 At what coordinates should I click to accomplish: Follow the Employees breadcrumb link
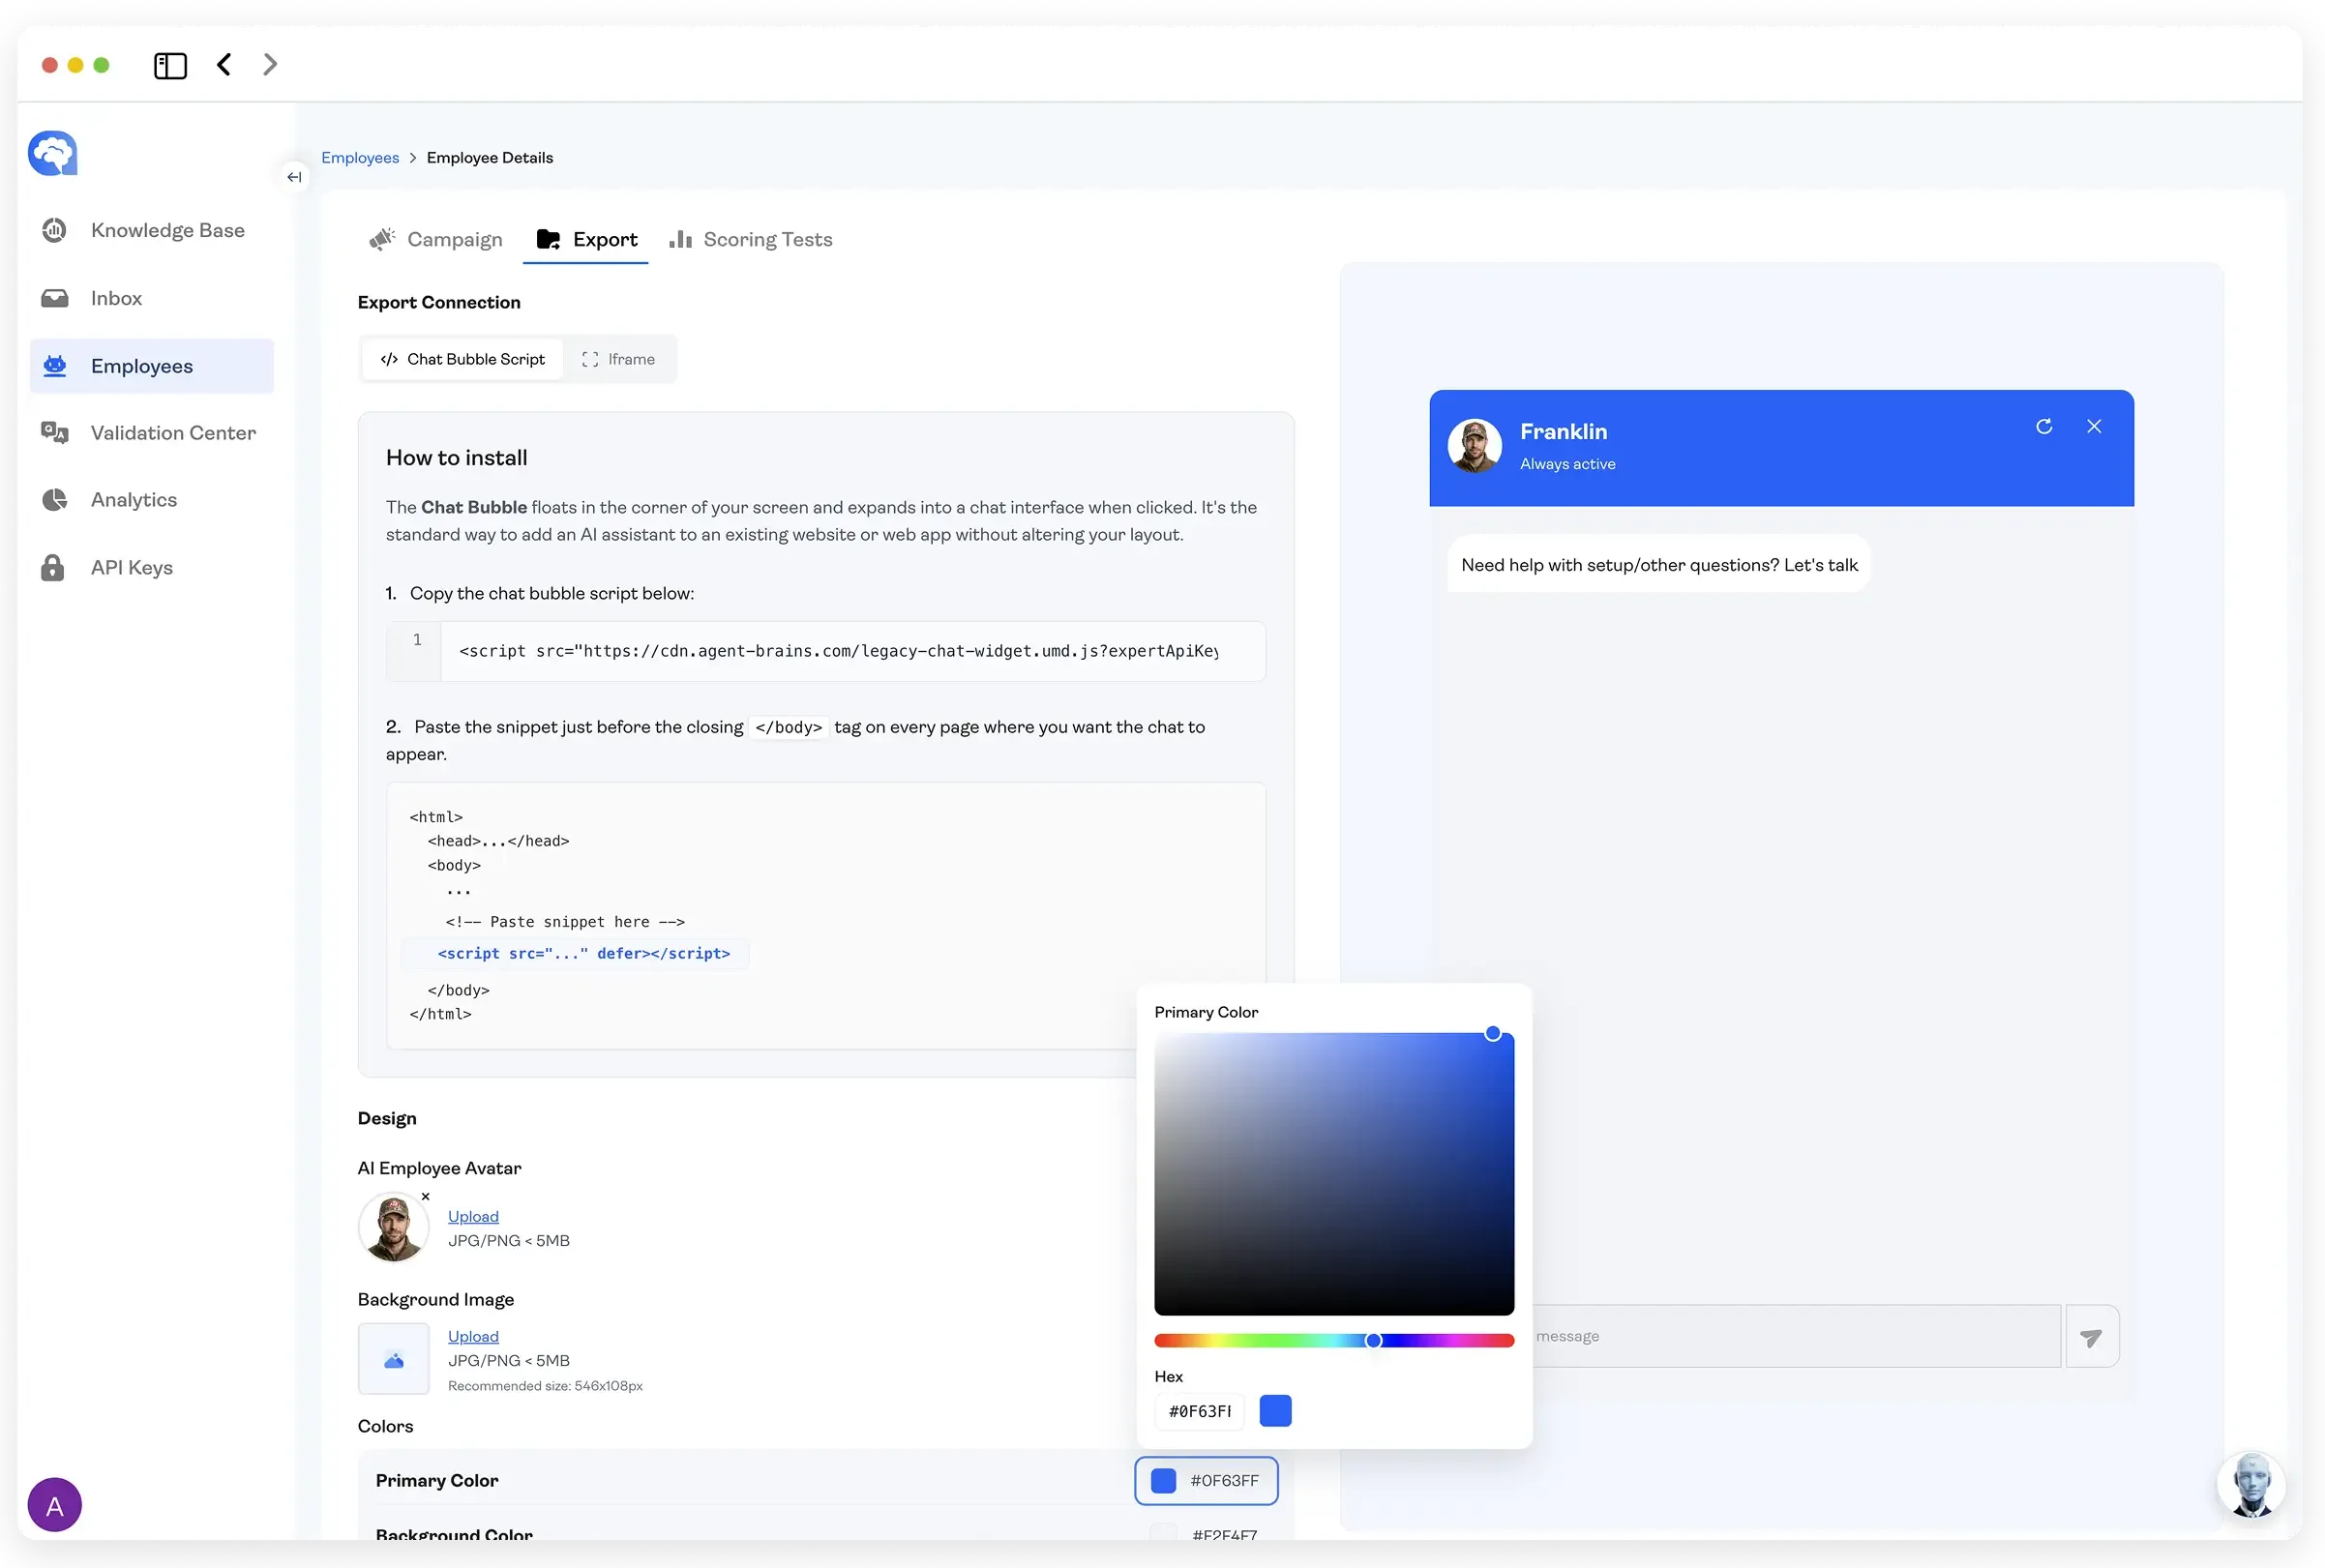tap(360, 158)
